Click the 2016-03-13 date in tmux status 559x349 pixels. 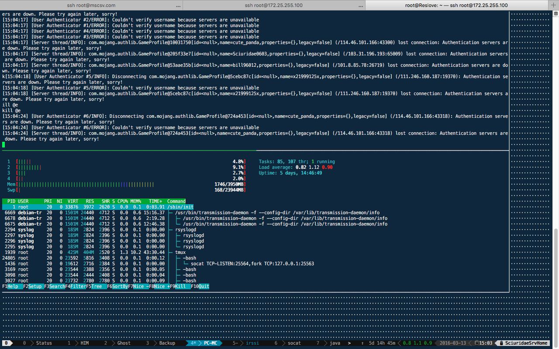click(452, 343)
